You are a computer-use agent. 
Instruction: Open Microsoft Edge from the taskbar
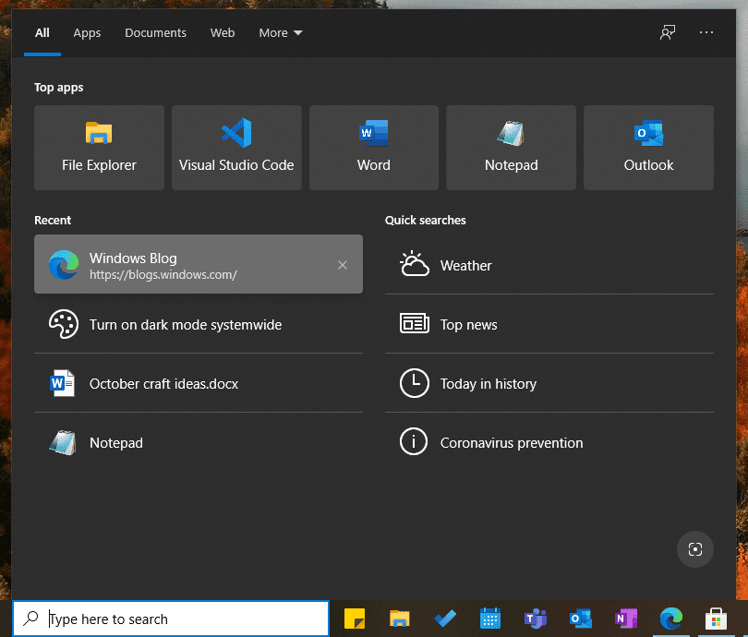tap(670, 619)
